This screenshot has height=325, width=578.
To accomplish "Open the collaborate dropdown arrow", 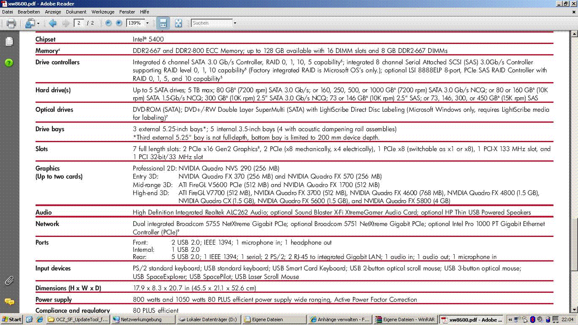I will [x=39, y=23].
